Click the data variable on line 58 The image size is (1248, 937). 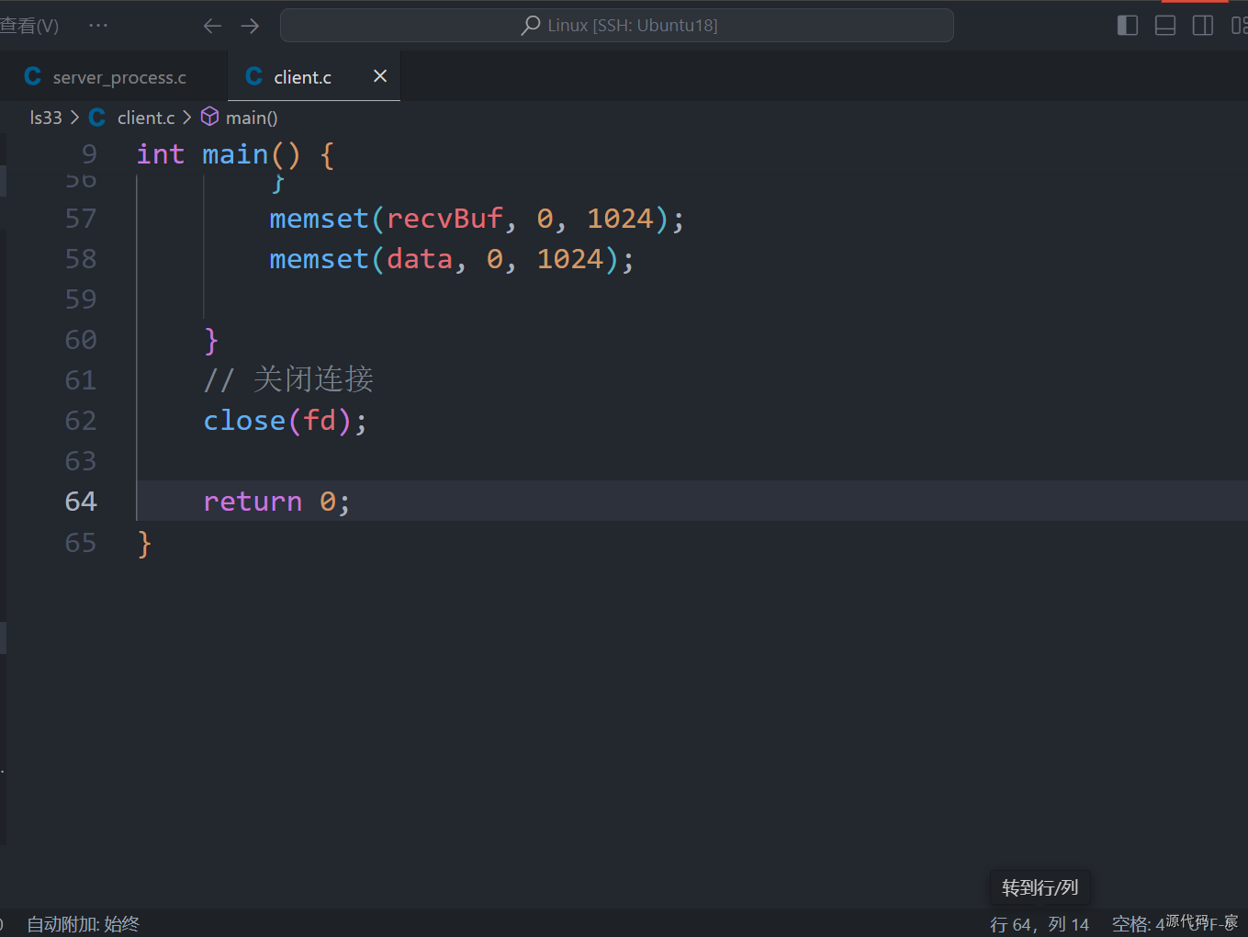(420, 259)
